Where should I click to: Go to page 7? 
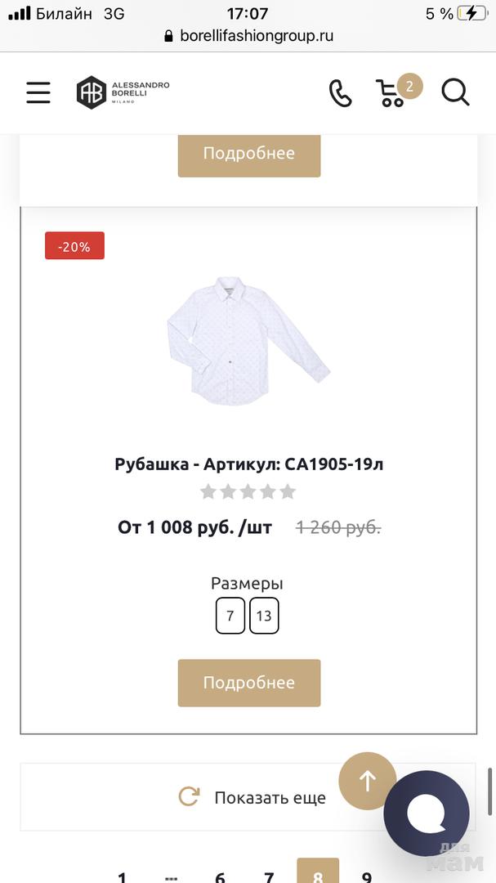[269, 876]
